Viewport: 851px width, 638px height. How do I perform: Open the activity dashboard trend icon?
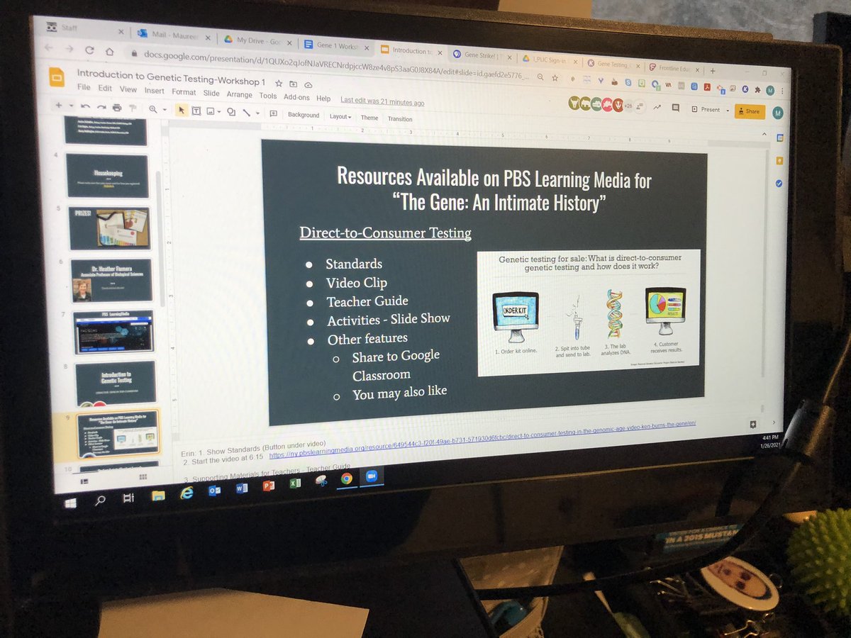pos(657,107)
